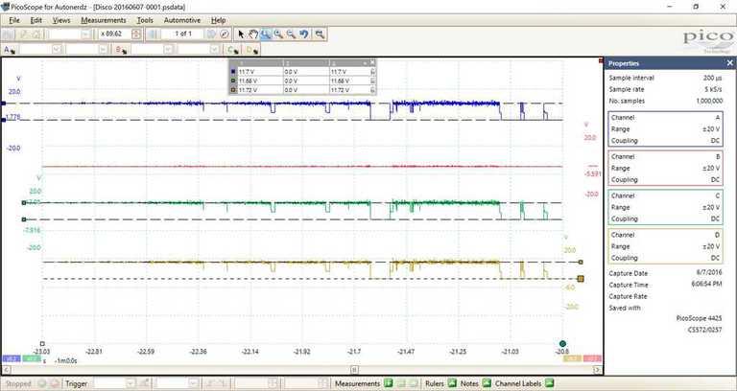Screen dimensions: 737x391
Task: Open Channel B options button
Action: coord(120,49)
